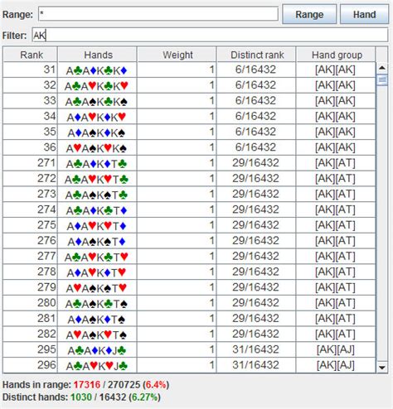393x409 pixels.
Task: Select the last visible row 296
Action: (x=189, y=365)
